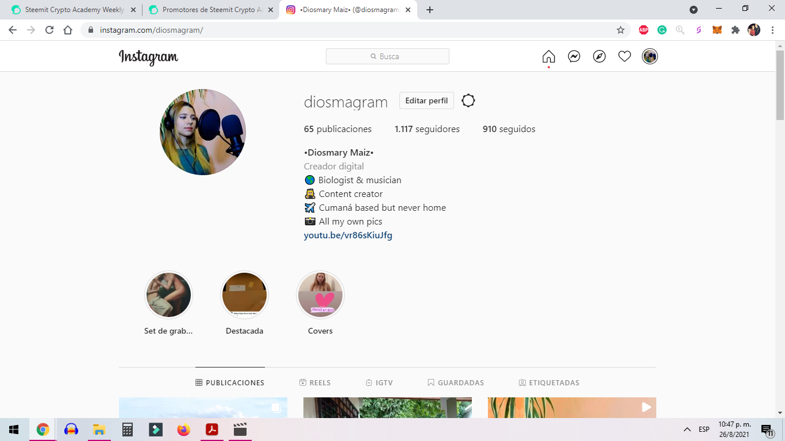
Task: Open the Chrome three-dot menu
Action: click(x=772, y=30)
